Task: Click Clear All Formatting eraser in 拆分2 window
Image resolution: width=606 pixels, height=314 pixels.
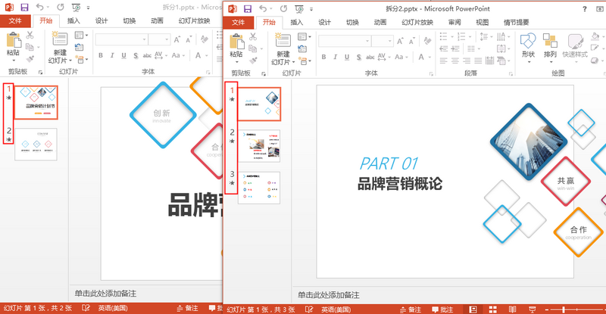Action: click(427, 41)
